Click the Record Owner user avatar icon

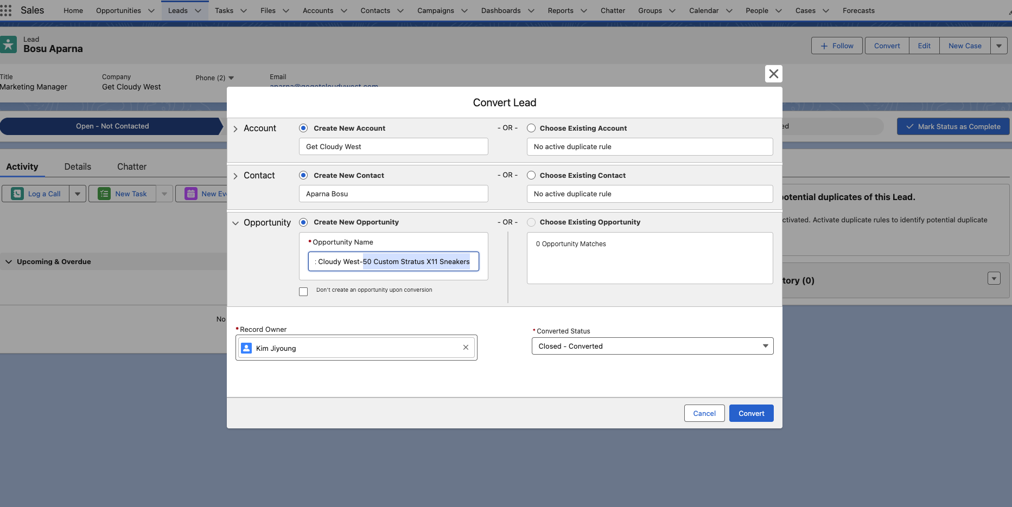point(246,348)
